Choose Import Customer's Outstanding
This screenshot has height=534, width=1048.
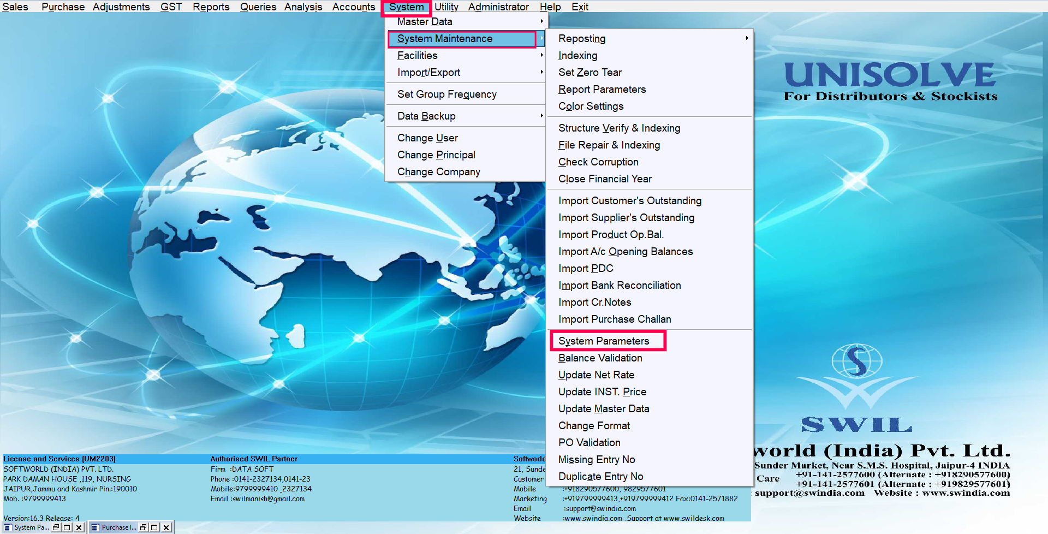650,201
